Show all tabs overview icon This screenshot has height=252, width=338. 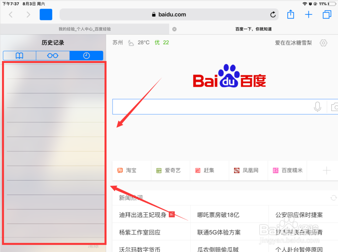click(x=327, y=15)
